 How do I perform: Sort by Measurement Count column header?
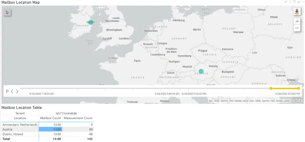click(78, 118)
